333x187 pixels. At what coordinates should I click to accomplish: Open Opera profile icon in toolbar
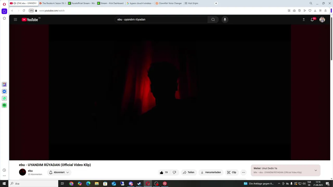point(325,11)
